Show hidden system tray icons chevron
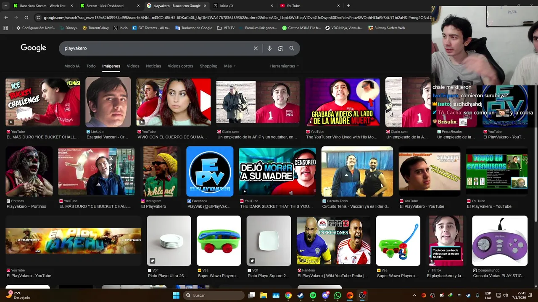538x302 pixels. [x=414, y=295]
